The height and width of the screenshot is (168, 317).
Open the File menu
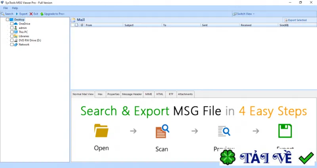pos(6,8)
